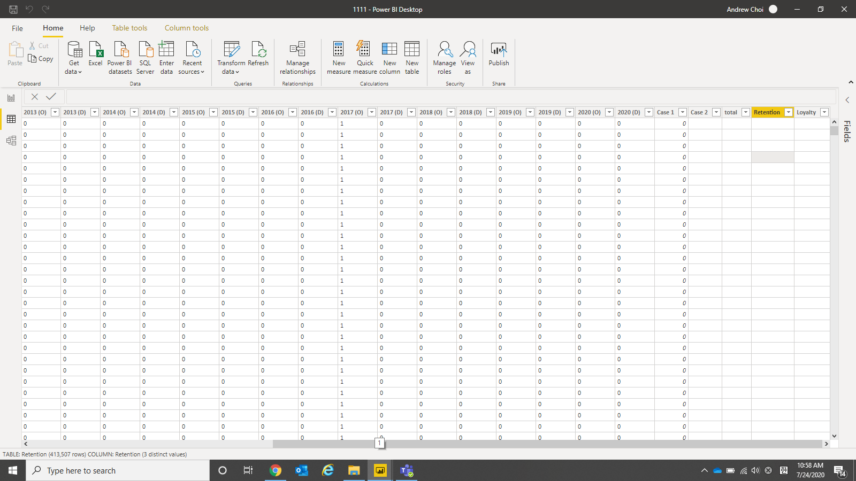This screenshot has height=481, width=856.
Task: Open Microsoft Teams from taskbar
Action: click(x=407, y=470)
